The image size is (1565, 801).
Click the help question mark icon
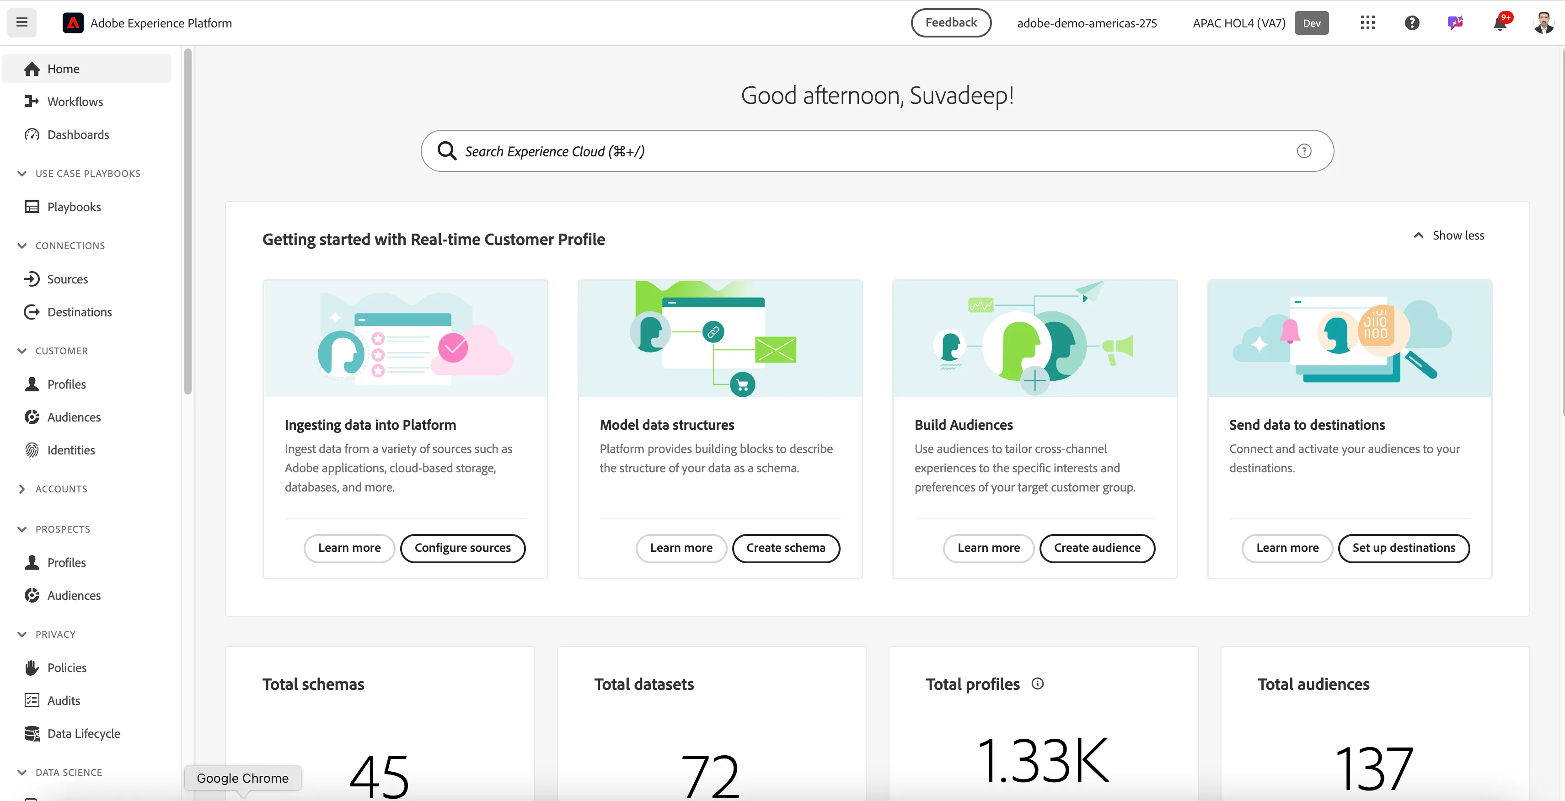tap(1412, 23)
